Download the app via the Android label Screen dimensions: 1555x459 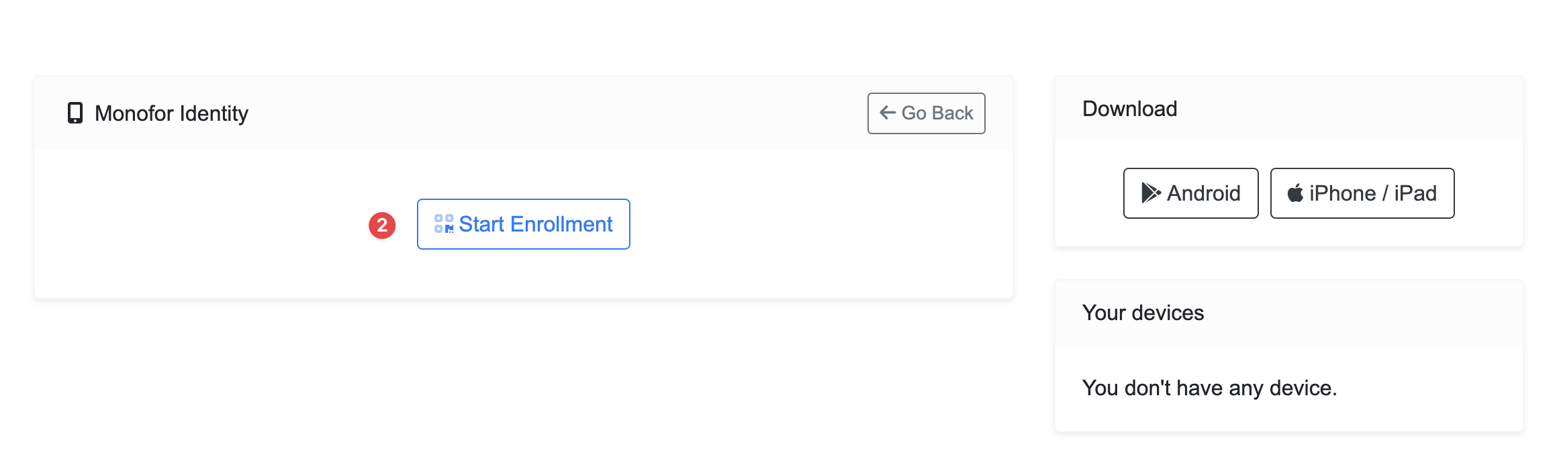point(1203,193)
